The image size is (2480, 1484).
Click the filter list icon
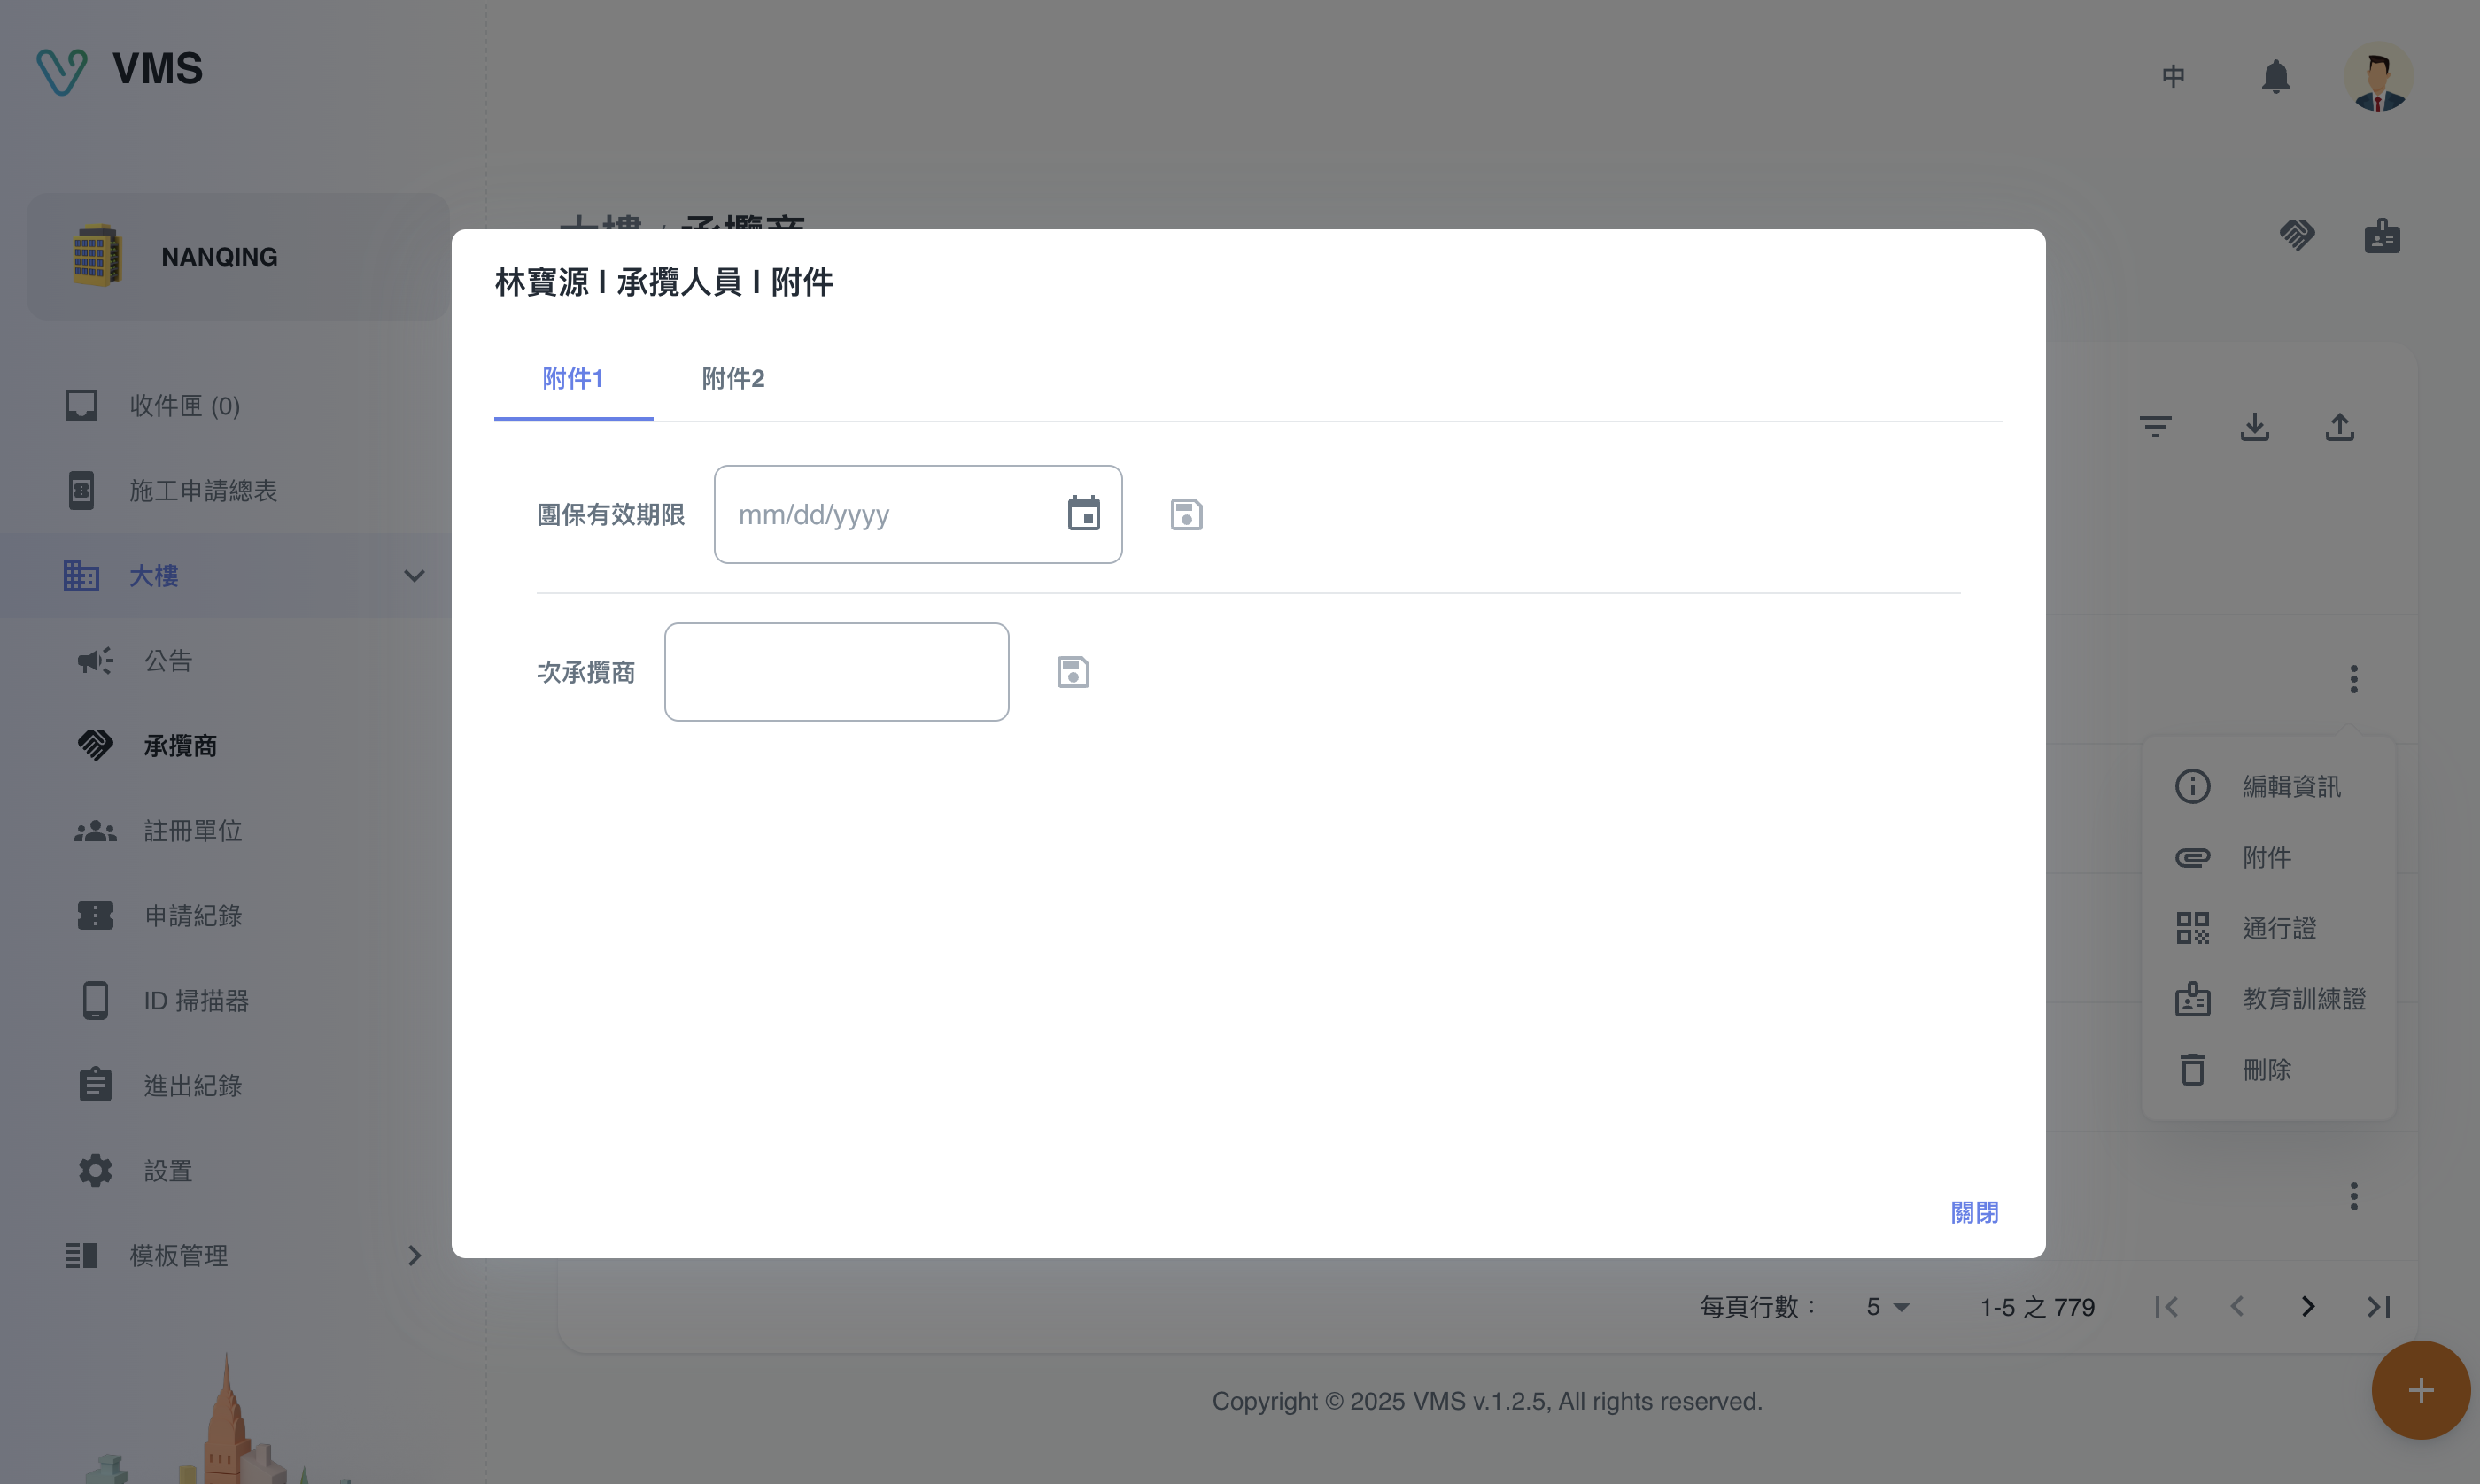pyautogui.click(x=2155, y=427)
